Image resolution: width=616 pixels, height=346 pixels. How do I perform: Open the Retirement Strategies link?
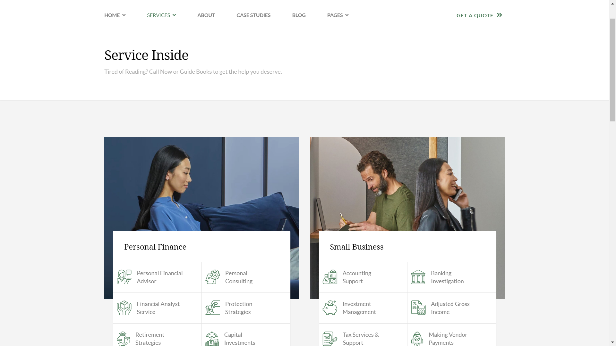[x=150, y=339]
